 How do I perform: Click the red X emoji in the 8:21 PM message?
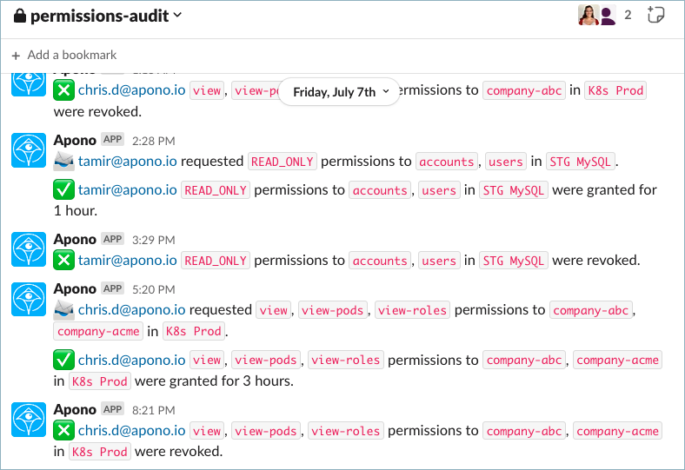63,430
